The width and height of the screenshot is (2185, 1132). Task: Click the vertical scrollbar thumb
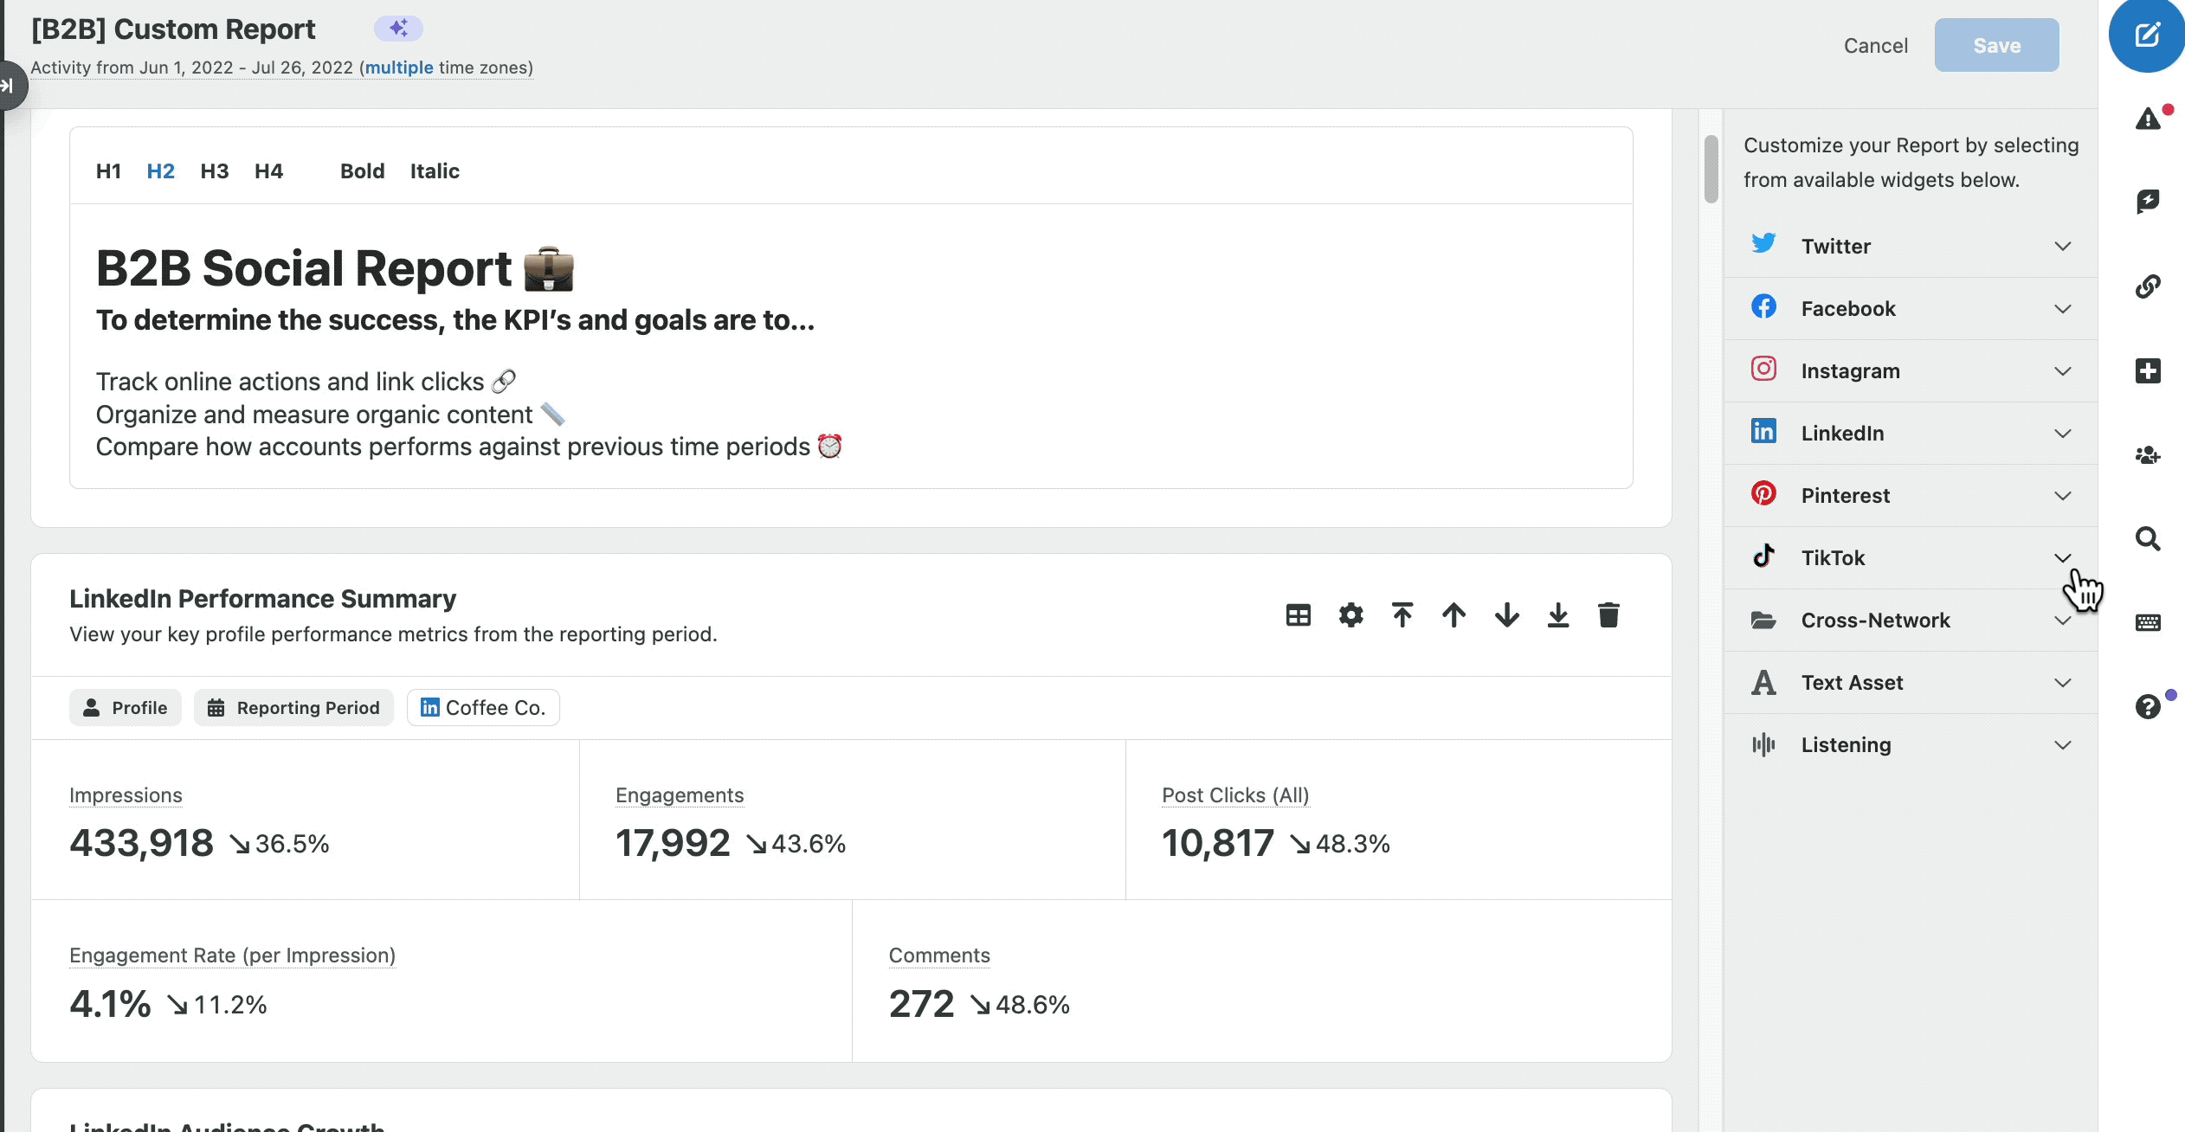pos(1711,169)
